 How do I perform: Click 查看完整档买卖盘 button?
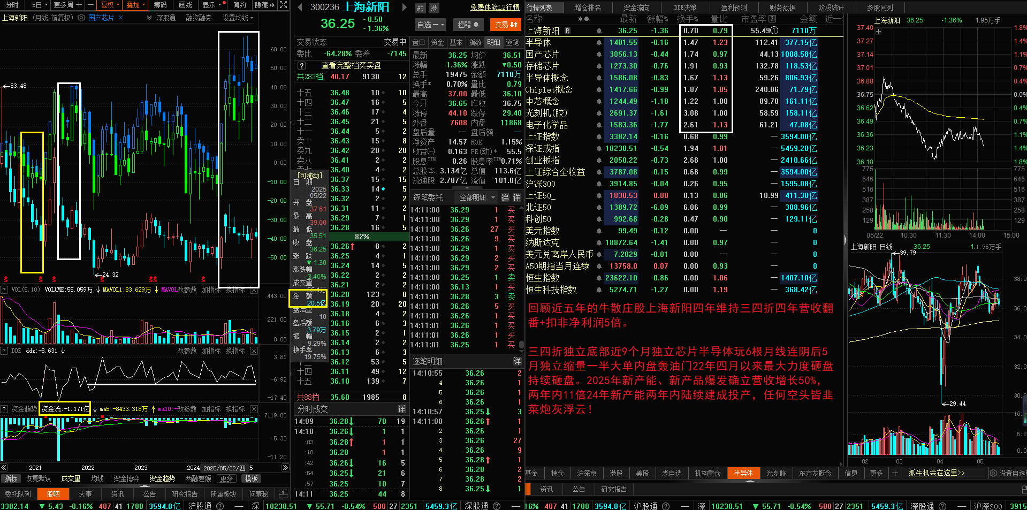click(351, 65)
